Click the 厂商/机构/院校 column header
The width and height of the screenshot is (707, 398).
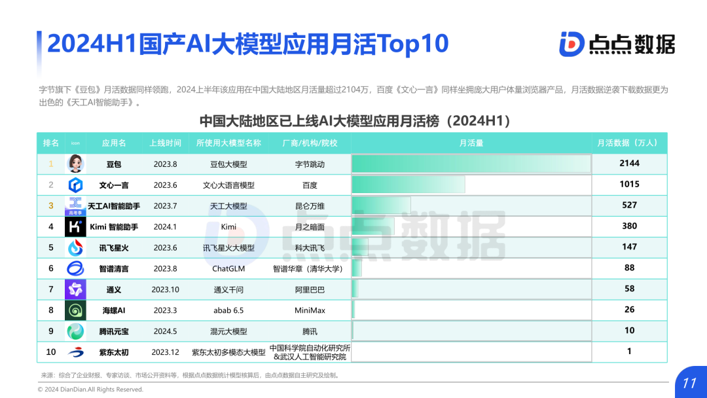pos(310,143)
